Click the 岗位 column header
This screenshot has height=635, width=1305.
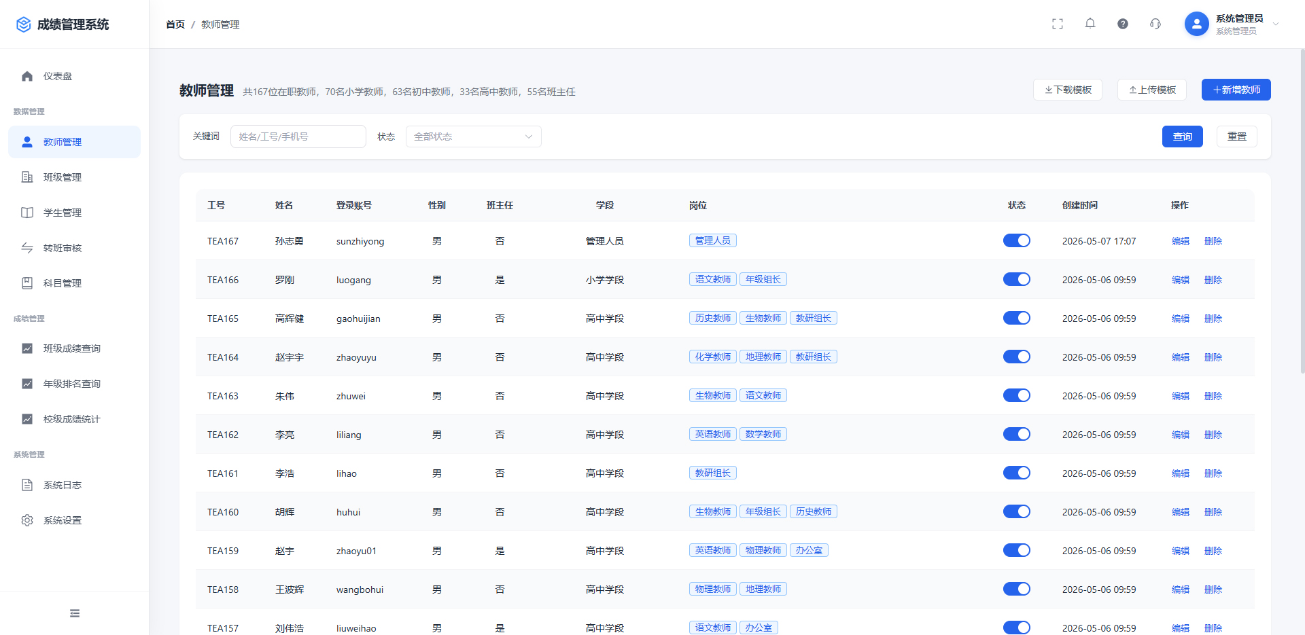pos(698,205)
